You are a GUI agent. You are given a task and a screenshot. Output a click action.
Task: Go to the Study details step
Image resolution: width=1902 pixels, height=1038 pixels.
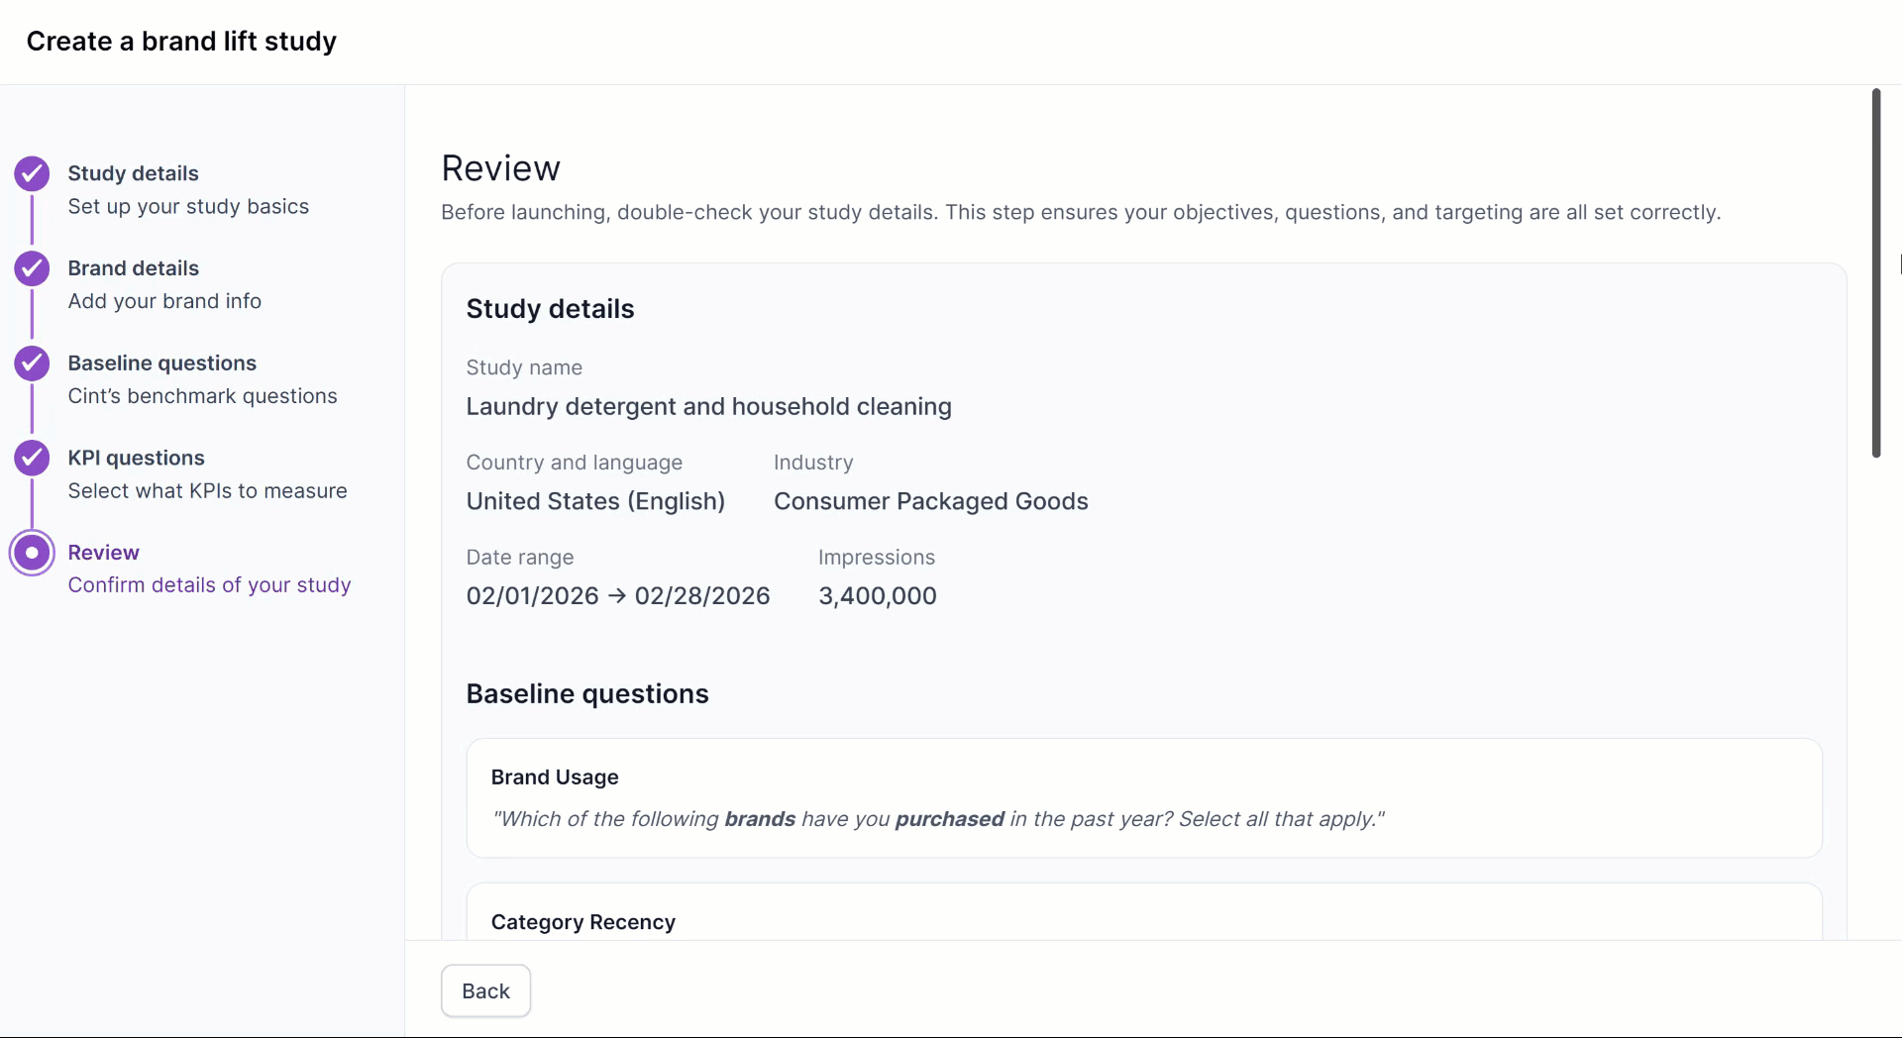pos(133,173)
